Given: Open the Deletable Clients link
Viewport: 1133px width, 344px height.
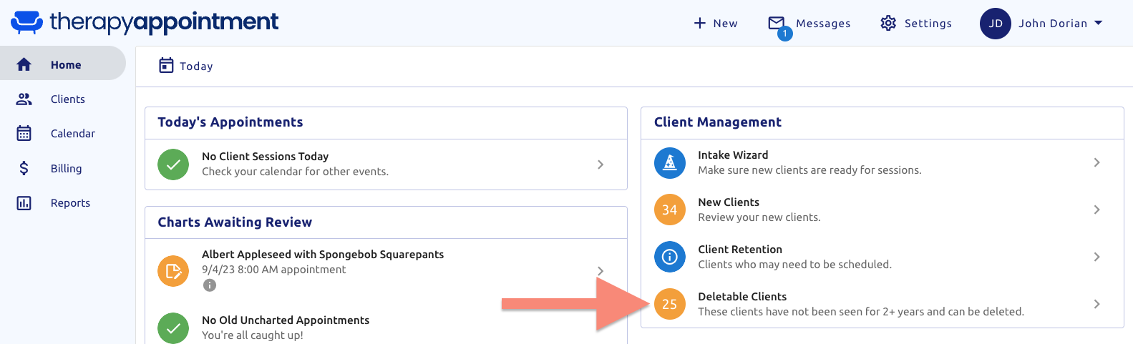Looking at the screenshot, I should 742,297.
